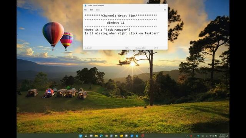Open the taskbar clock and date
Viewport: 246px width, 138px height.
pos(222,136)
